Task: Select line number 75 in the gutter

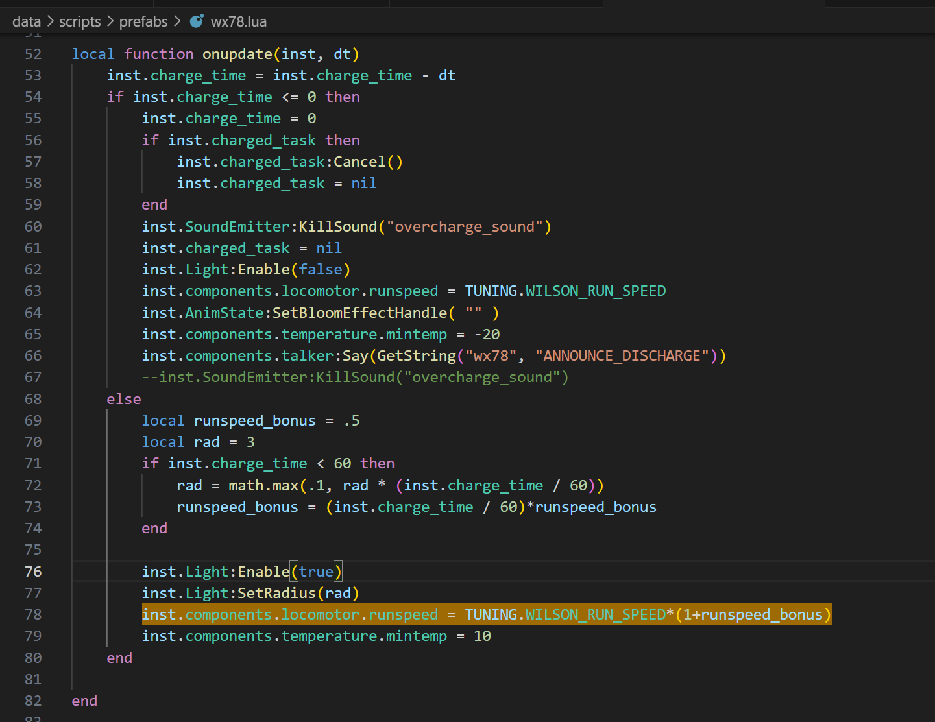Action: pos(33,549)
